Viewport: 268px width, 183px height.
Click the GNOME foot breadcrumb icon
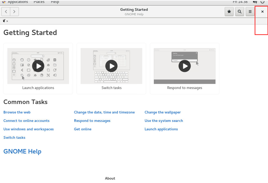click(4, 21)
